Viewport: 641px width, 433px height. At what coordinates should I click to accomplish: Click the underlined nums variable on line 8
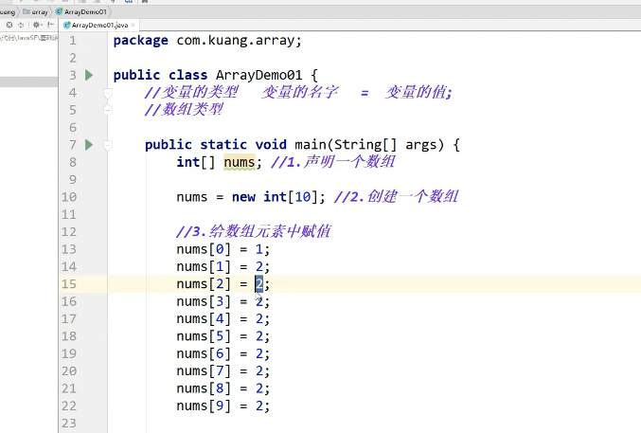coord(240,162)
